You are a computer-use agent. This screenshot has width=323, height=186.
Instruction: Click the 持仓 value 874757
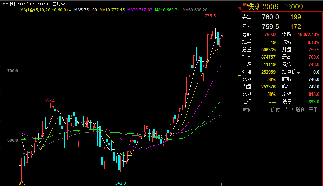point(268,57)
